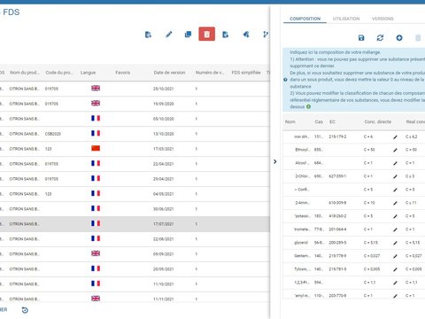
Task: Switch to the UTILISATION tab
Action: (346, 19)
